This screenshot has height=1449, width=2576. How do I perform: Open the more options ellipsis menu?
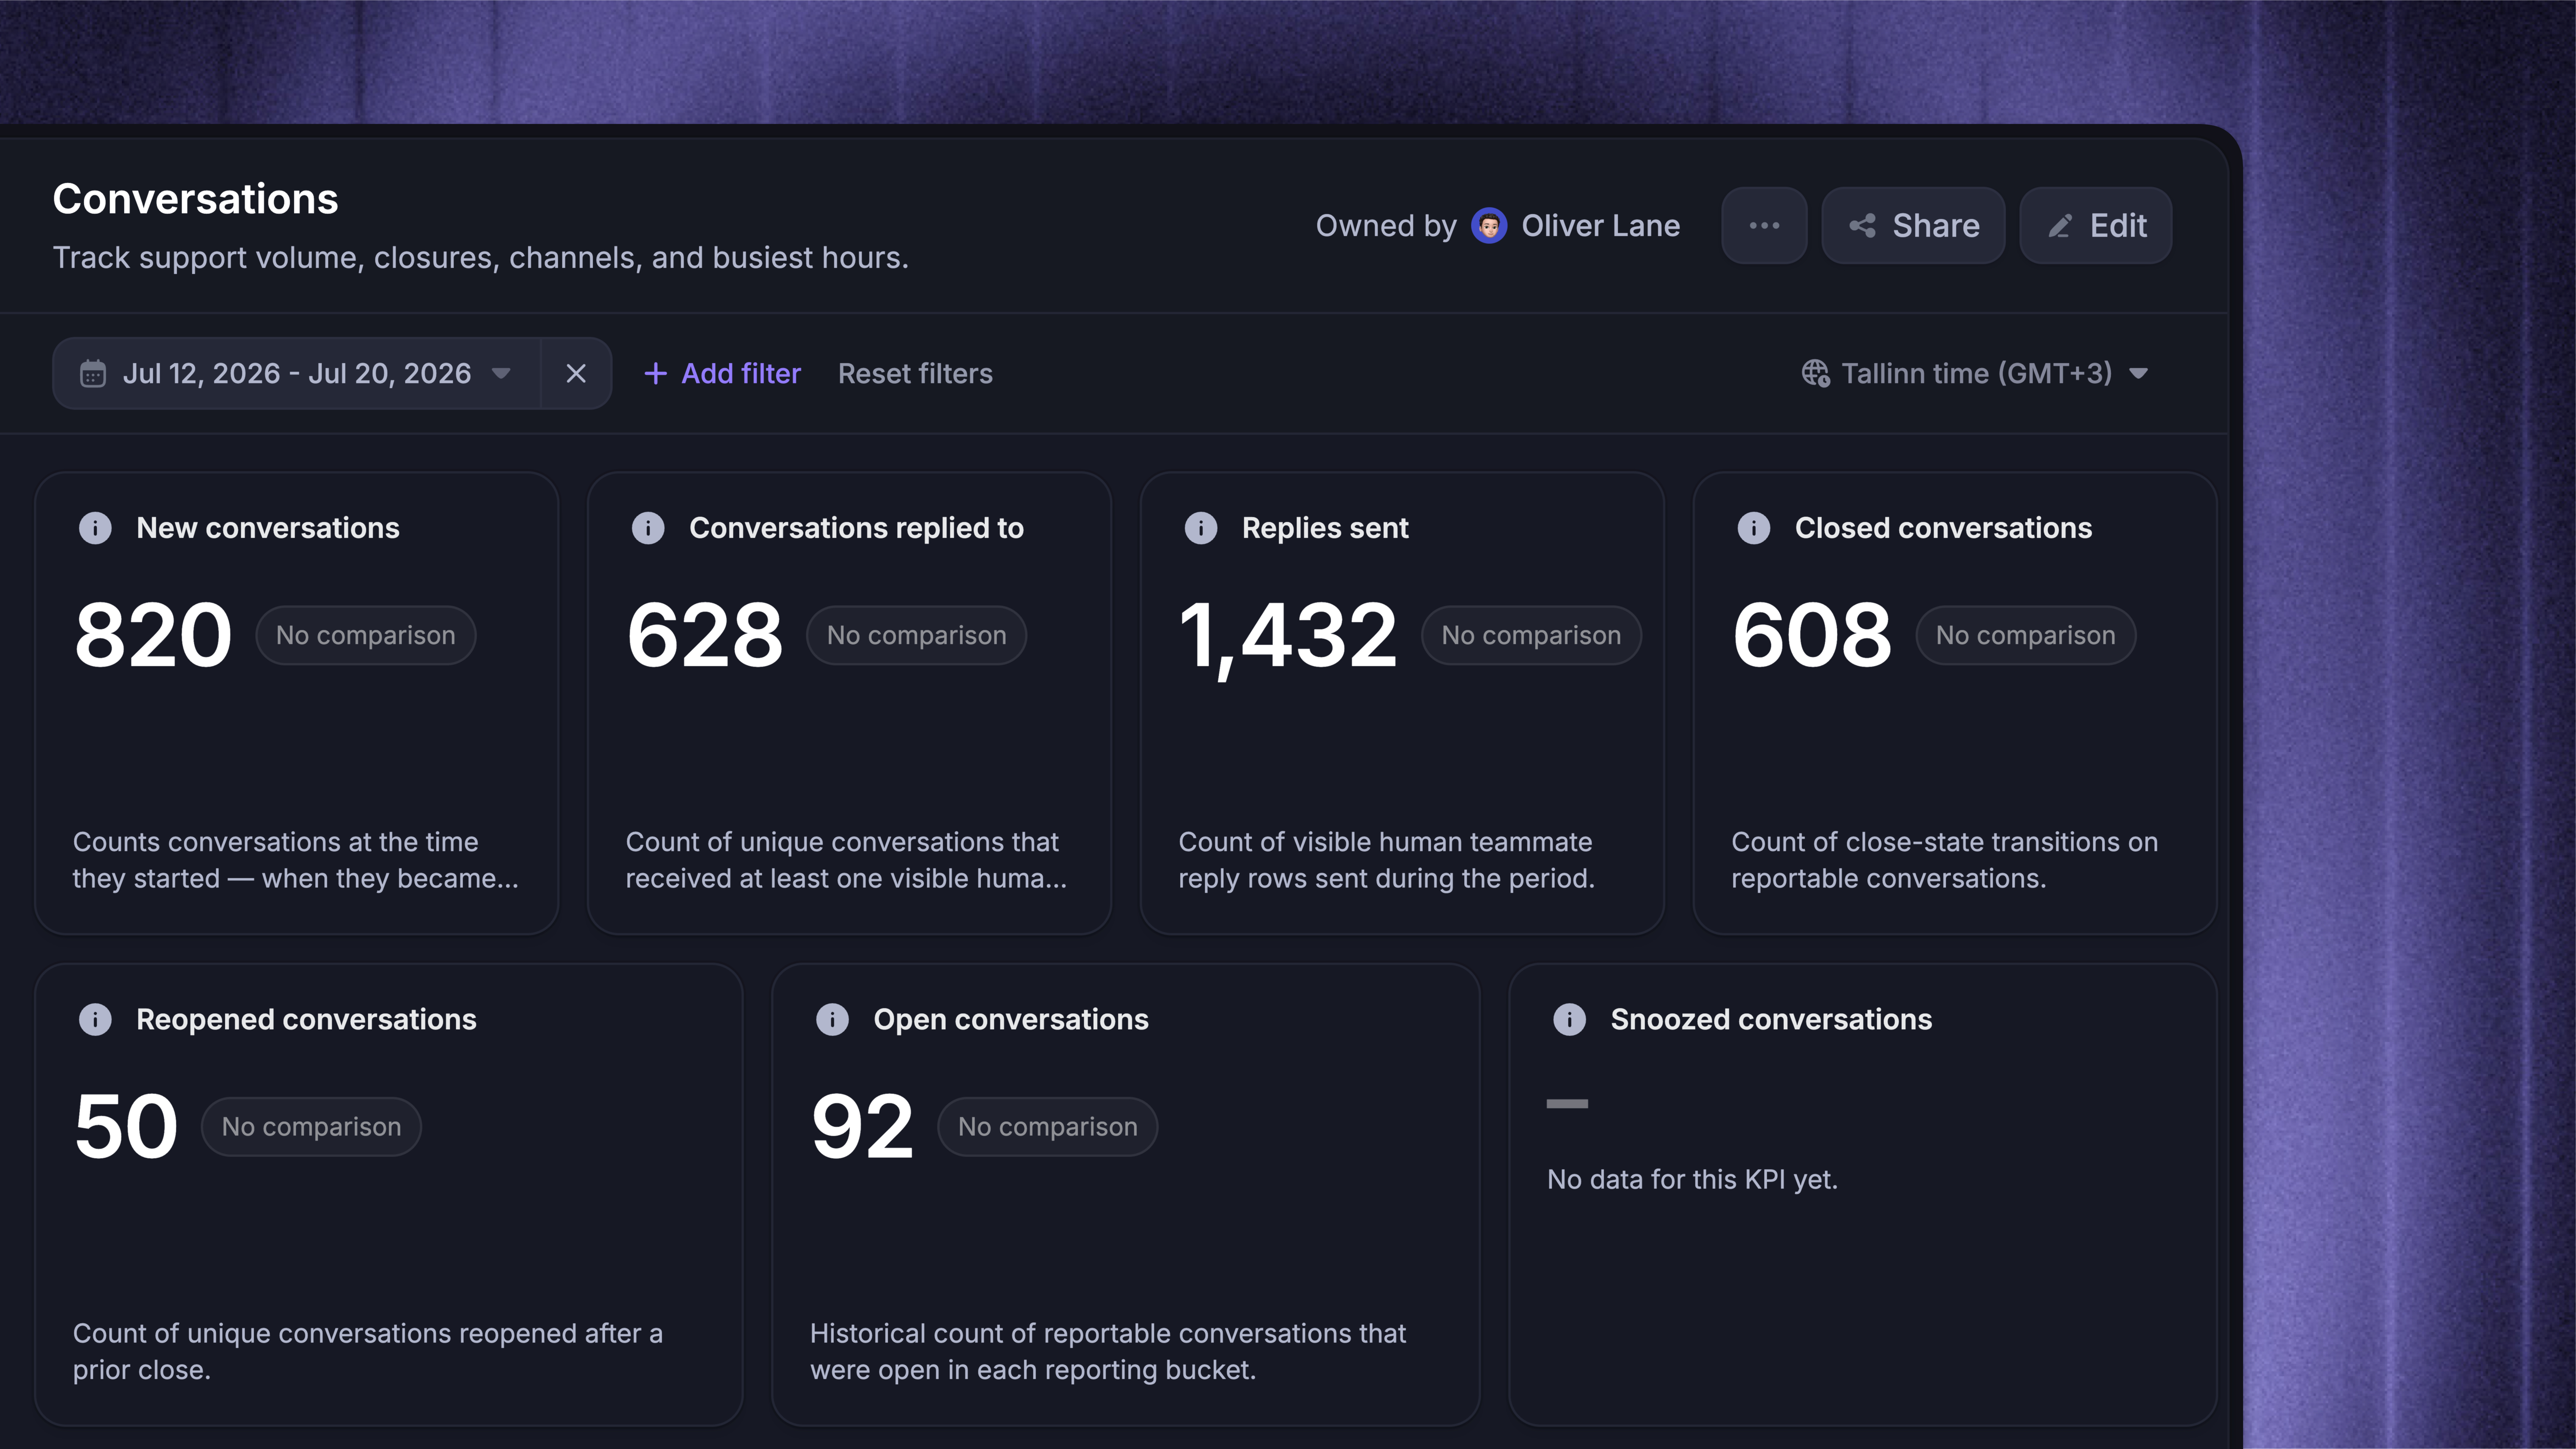pos(1764,226)
